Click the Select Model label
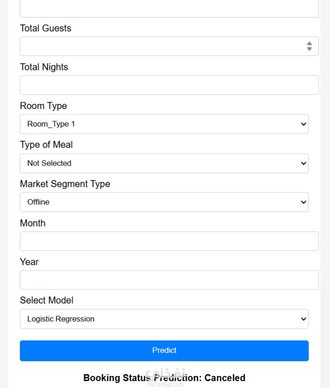 [47, 300]
